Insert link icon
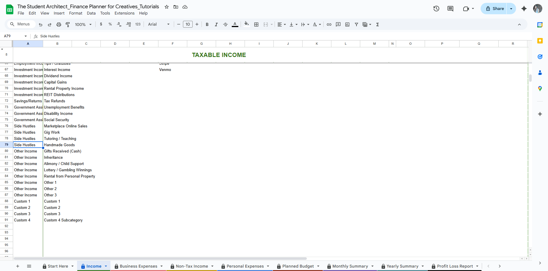The height and width of the screenshot is (271, 548). click(x=329, y=25)
